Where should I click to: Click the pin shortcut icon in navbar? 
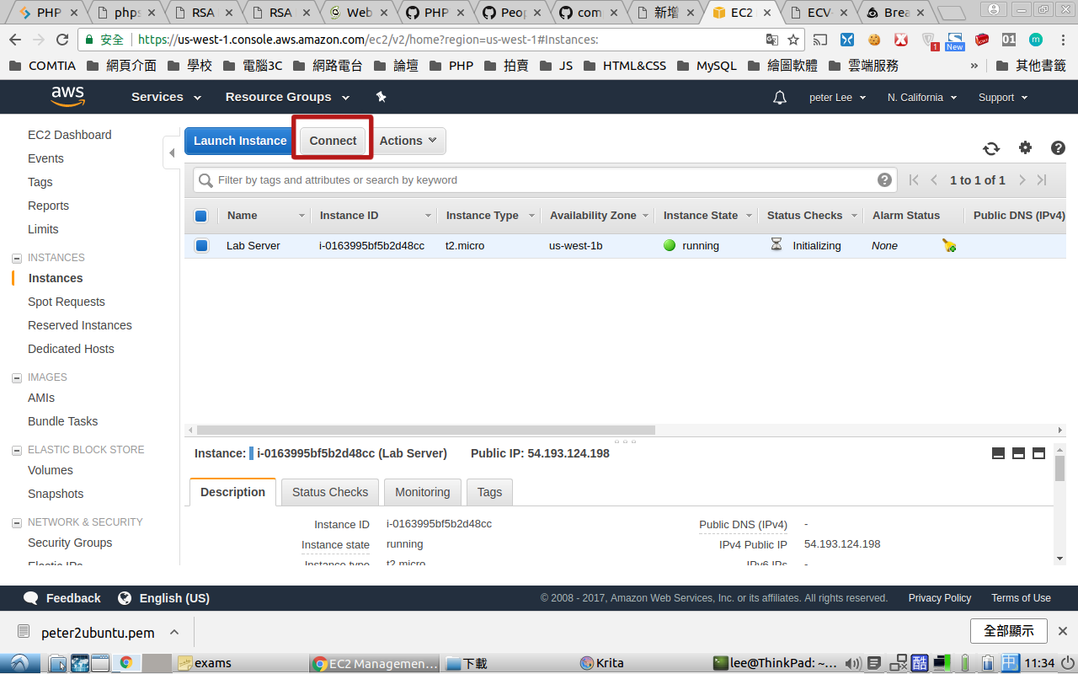[x=381, y=97]
